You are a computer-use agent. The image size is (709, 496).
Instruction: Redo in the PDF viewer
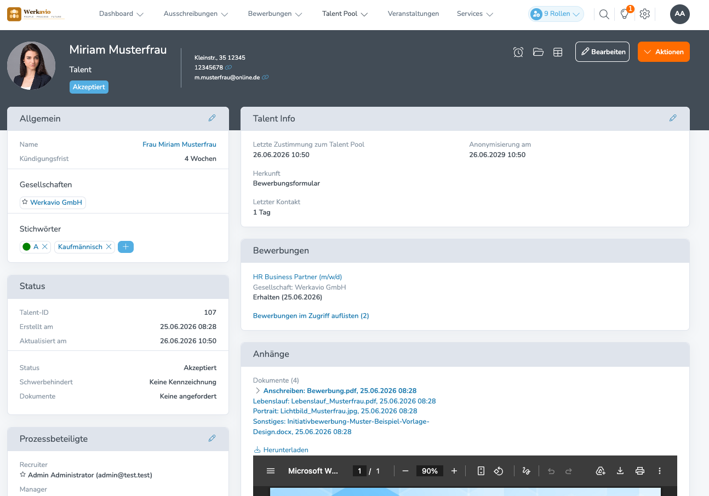tap(569, 471)
